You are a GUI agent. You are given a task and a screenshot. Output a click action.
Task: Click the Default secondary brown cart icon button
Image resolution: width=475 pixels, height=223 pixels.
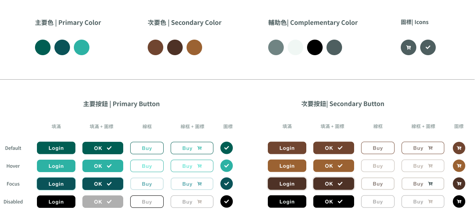coord(459,148)
